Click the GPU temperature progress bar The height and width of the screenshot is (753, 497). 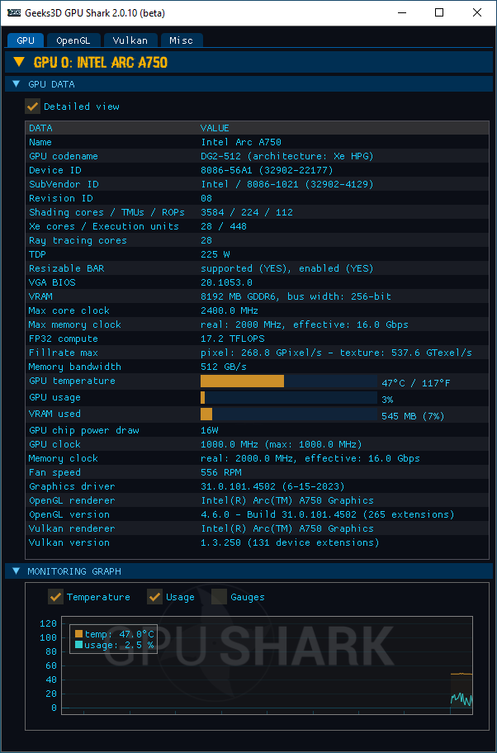point(289,381)
